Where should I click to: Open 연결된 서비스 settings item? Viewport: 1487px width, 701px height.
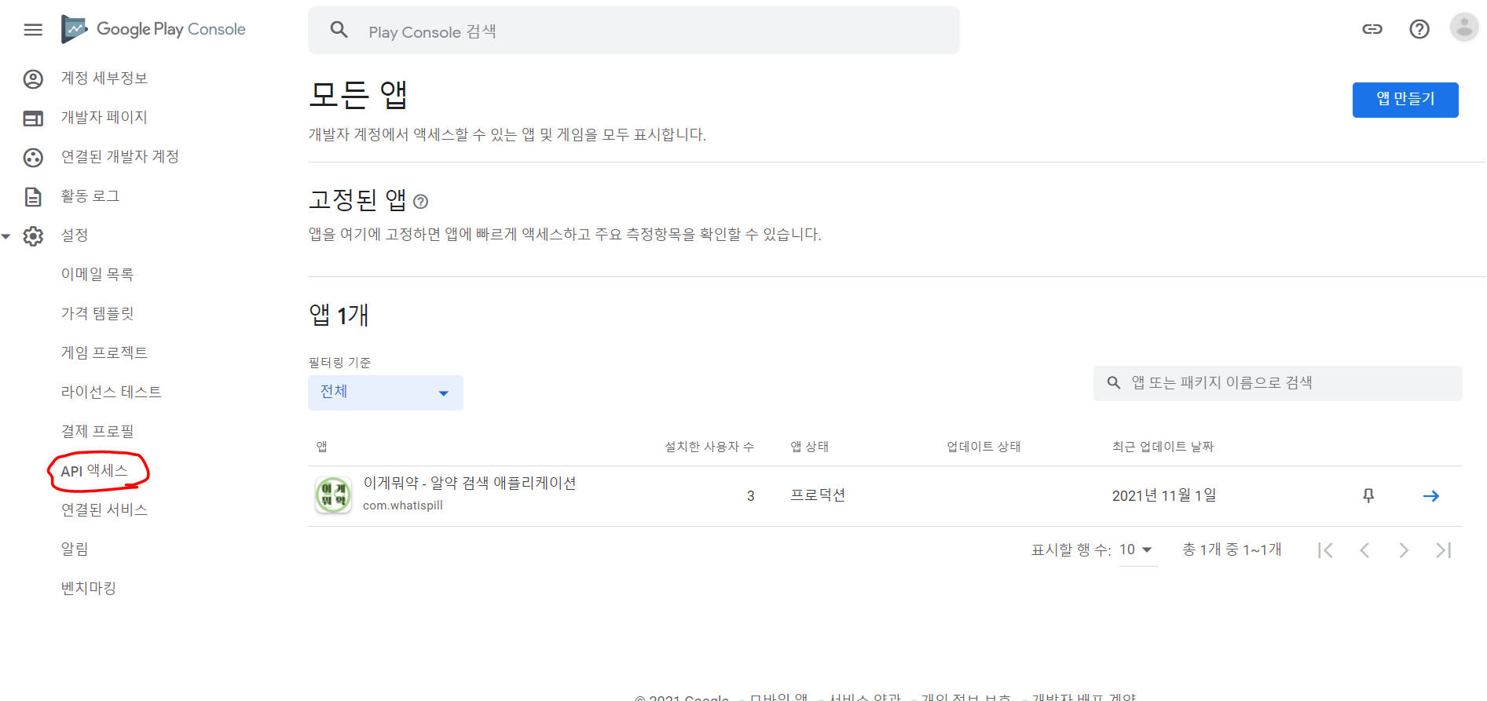coord(104,509)
